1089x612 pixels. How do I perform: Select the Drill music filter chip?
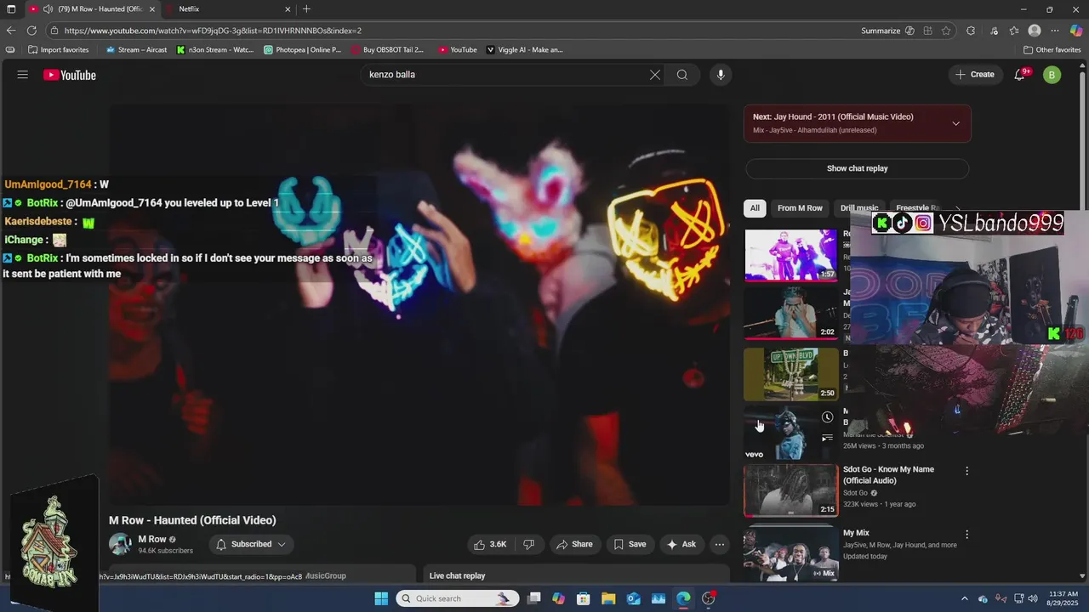point(859,208)
